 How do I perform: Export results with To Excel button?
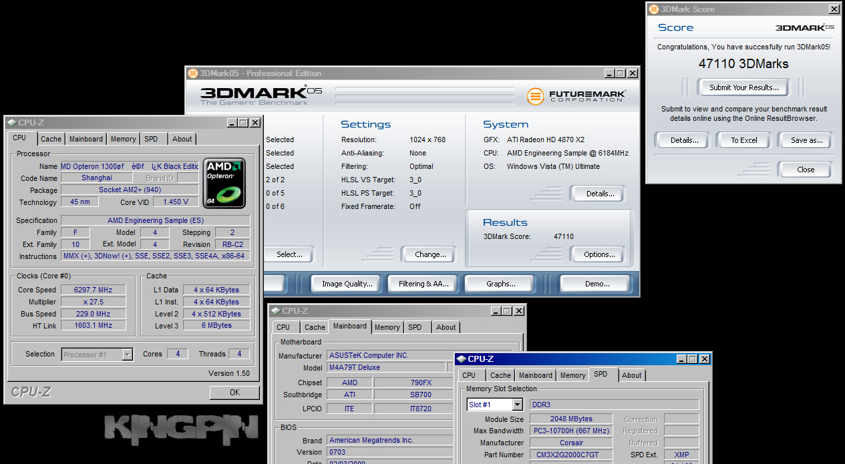point(743,140)
